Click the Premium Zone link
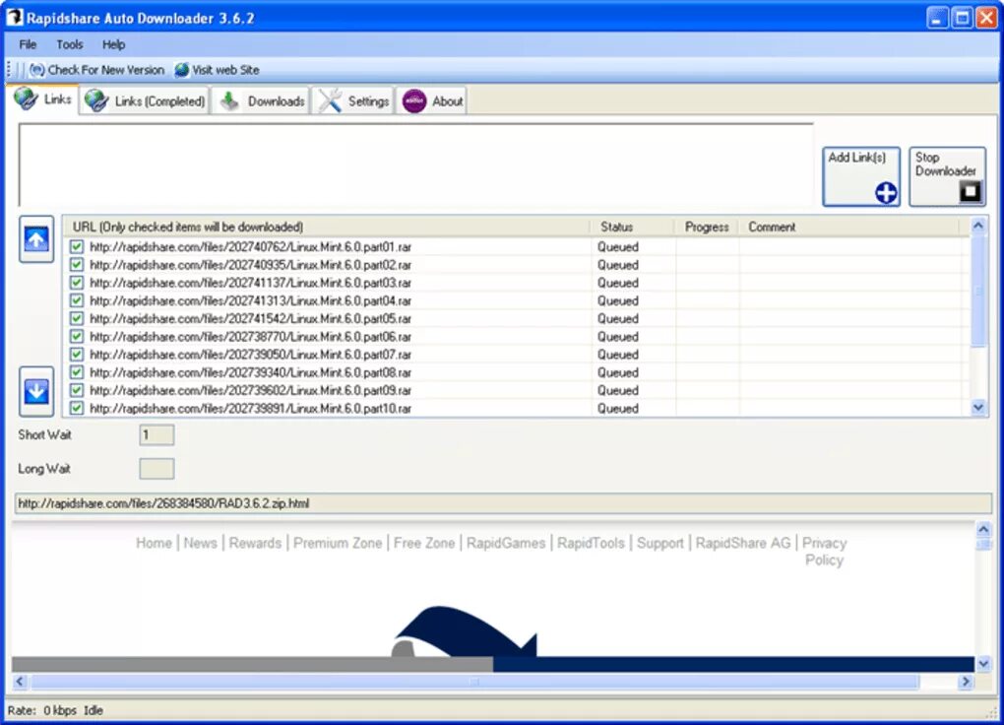The height and width of the screenshot is (725, 1004). click(338, 543)
